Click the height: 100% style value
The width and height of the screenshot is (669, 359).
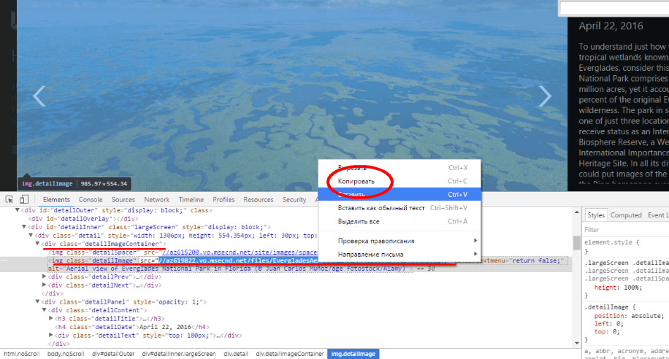631,287
